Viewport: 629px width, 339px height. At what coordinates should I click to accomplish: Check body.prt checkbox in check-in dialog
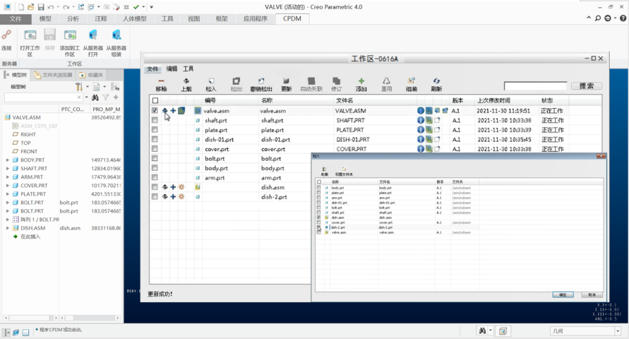pyautogui.click(x=319, y=188)
